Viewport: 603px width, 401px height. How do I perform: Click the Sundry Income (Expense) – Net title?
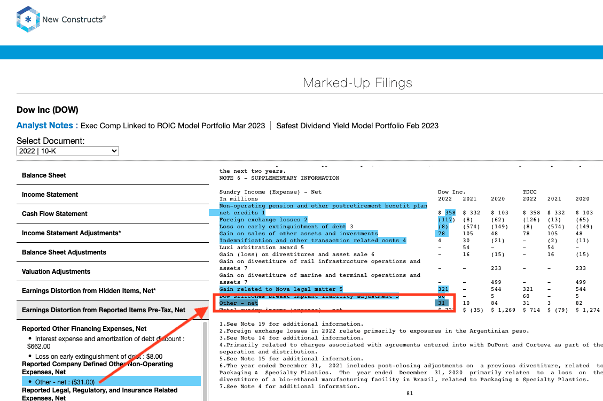coord(270,191)
